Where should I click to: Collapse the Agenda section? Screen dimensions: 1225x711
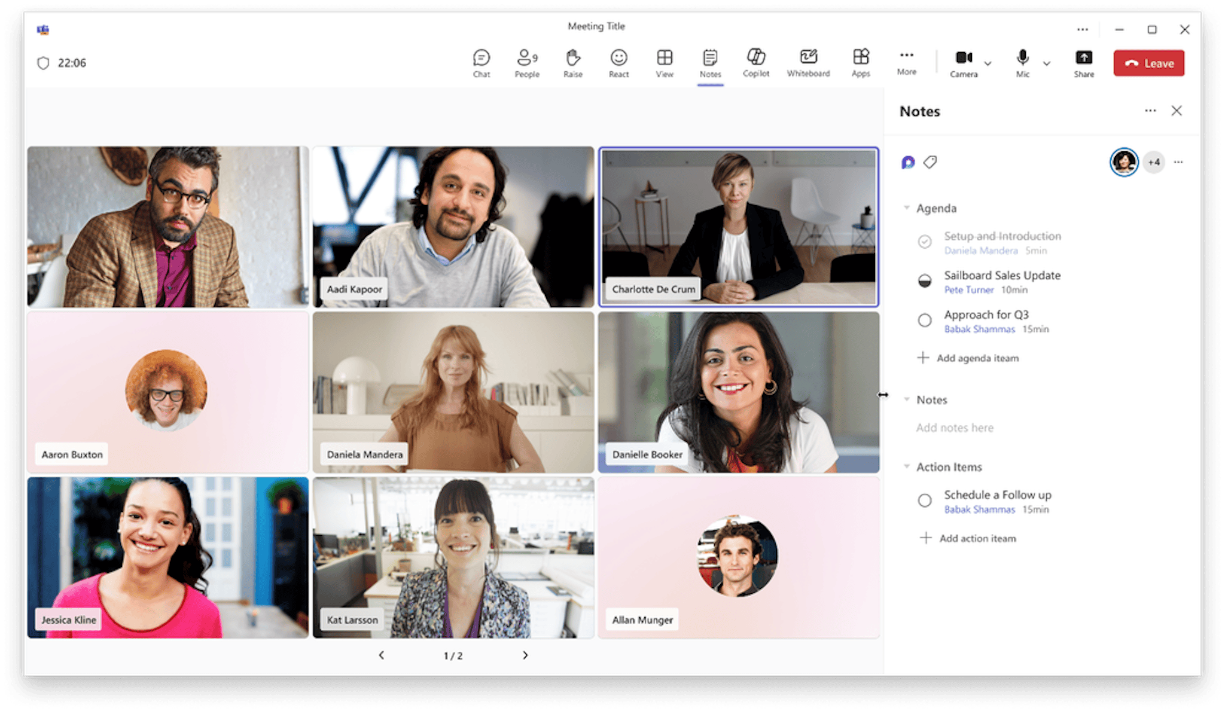point(907,208)
